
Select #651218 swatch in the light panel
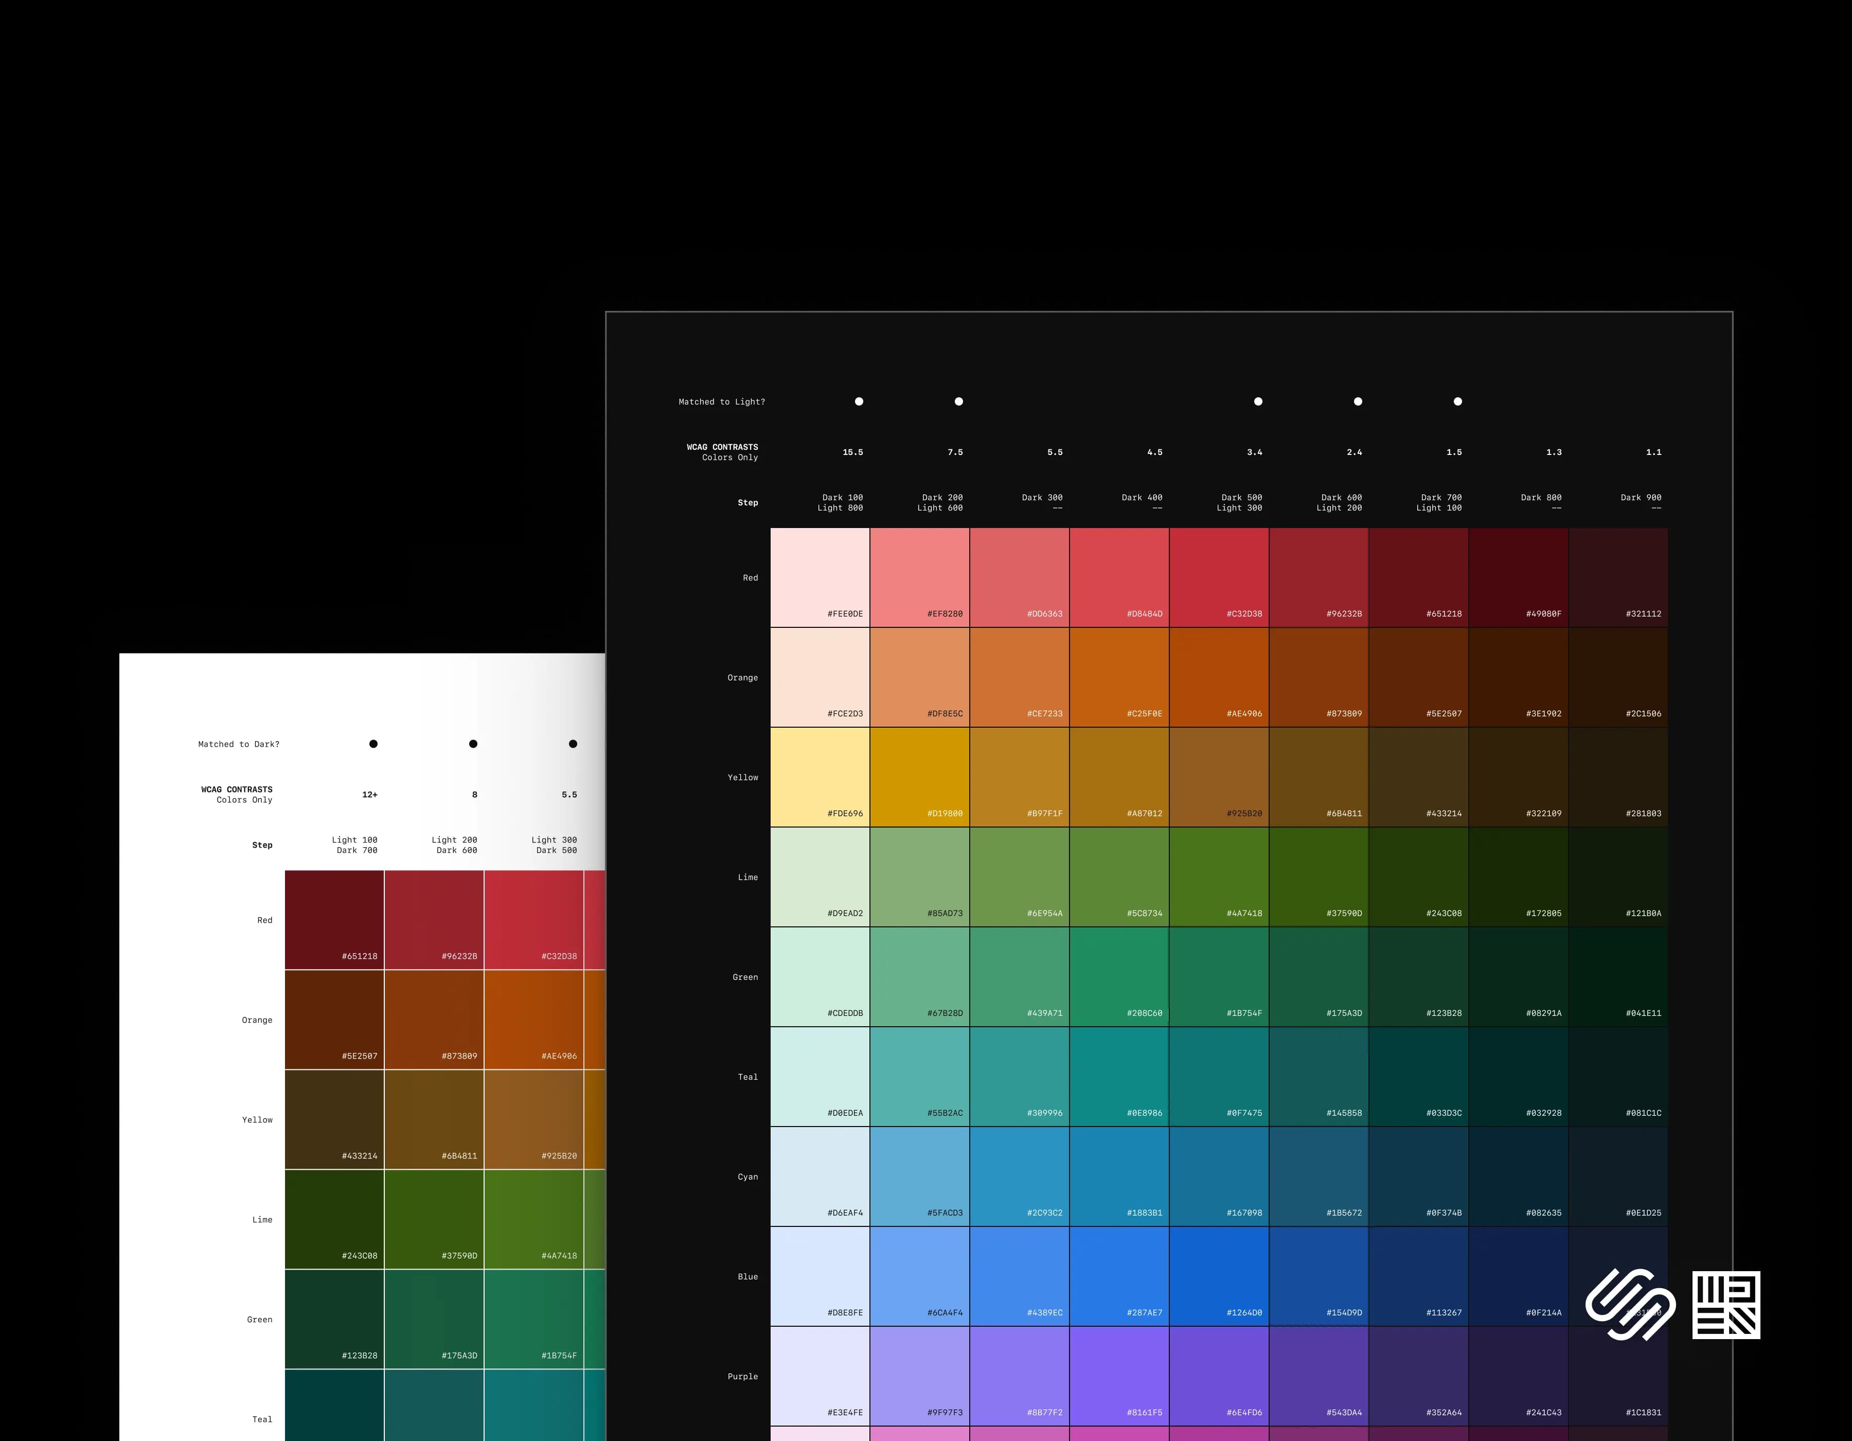point(334,920)
